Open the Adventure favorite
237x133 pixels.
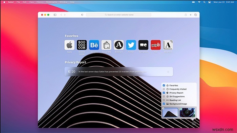[x=168, y=45]
